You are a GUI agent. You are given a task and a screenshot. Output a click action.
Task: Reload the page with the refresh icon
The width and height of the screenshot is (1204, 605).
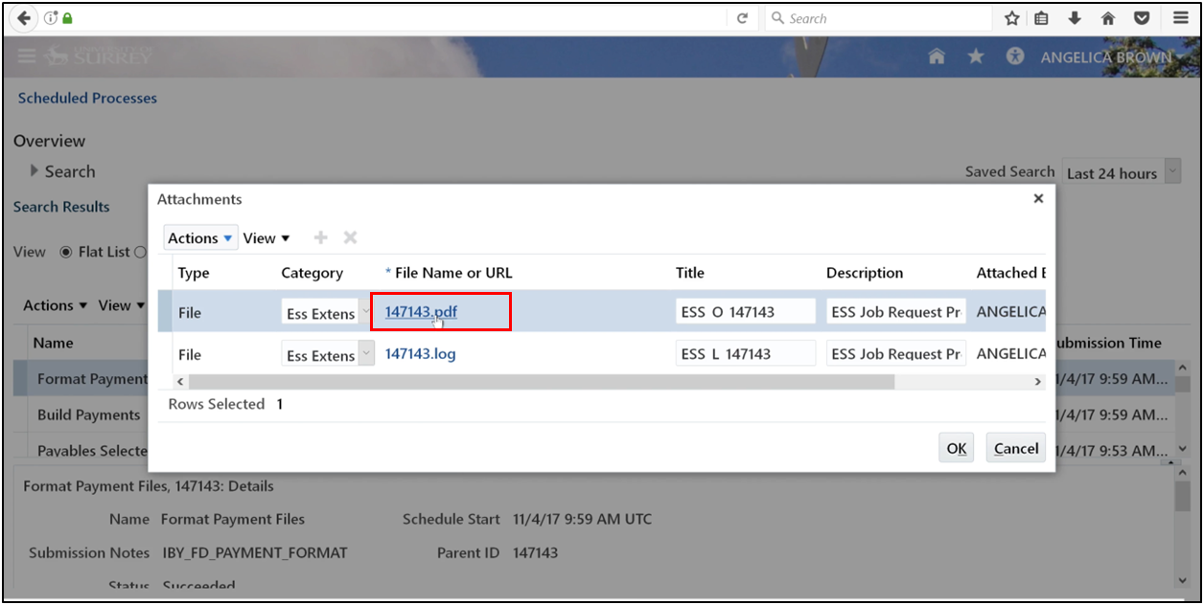click(743, 17)
